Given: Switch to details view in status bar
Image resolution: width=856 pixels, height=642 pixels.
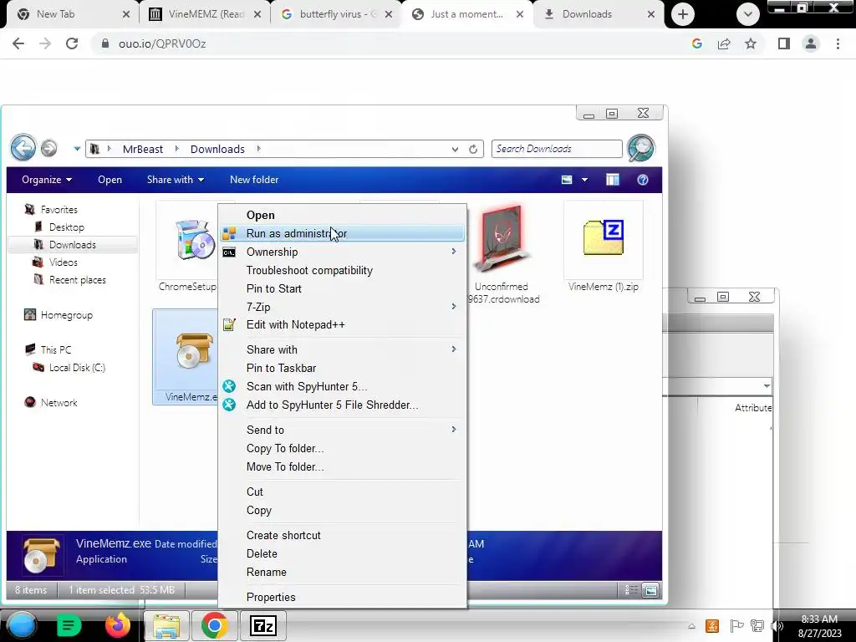Looking at the screenshot, I should [x=631, y=589].
